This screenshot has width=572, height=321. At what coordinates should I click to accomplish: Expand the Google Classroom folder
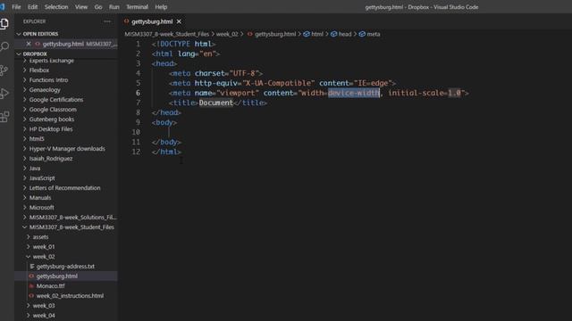(x=53, y=110)
